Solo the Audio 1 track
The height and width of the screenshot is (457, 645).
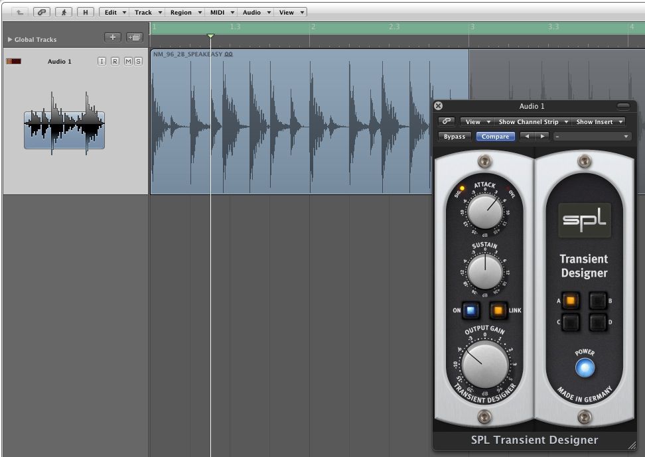click(138, 61)
